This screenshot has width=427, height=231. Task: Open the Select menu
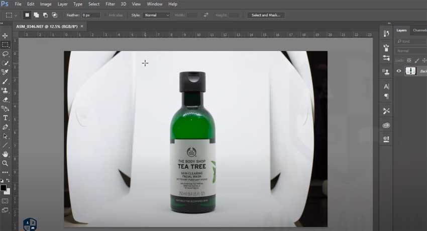[x=93, y=4]
